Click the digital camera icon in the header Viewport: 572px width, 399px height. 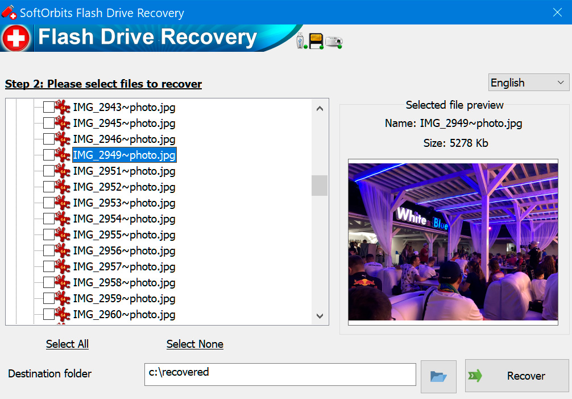pyautogui.click(x=334, y=41)
